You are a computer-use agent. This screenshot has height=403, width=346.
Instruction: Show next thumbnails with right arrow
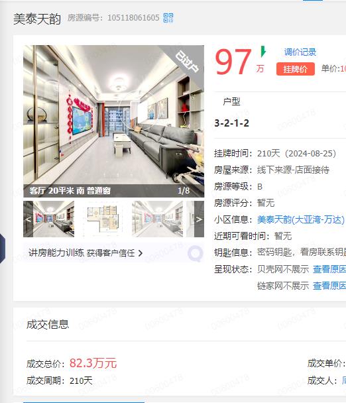point(199,219)
